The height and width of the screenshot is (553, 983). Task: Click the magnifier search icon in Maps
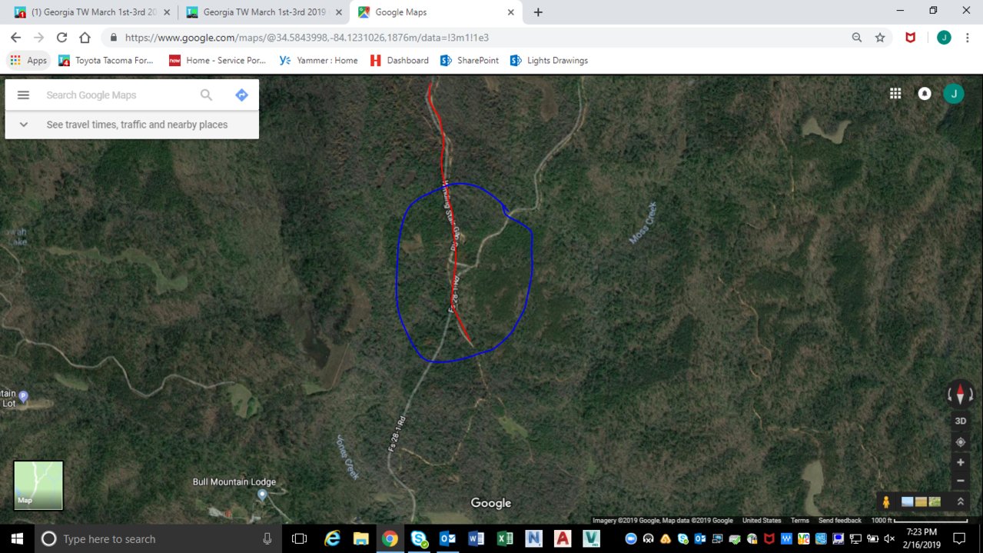click(x=206, y=95)
